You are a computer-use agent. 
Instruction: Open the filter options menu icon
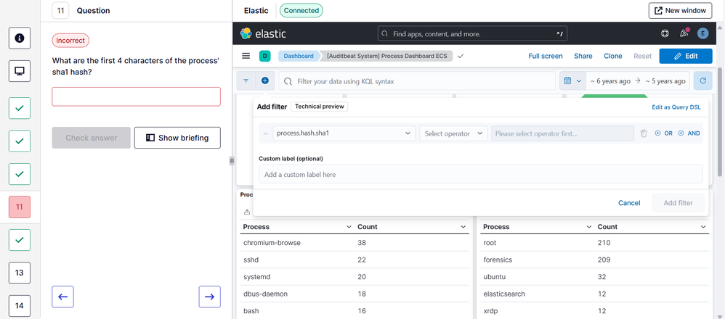coord(246,81)
